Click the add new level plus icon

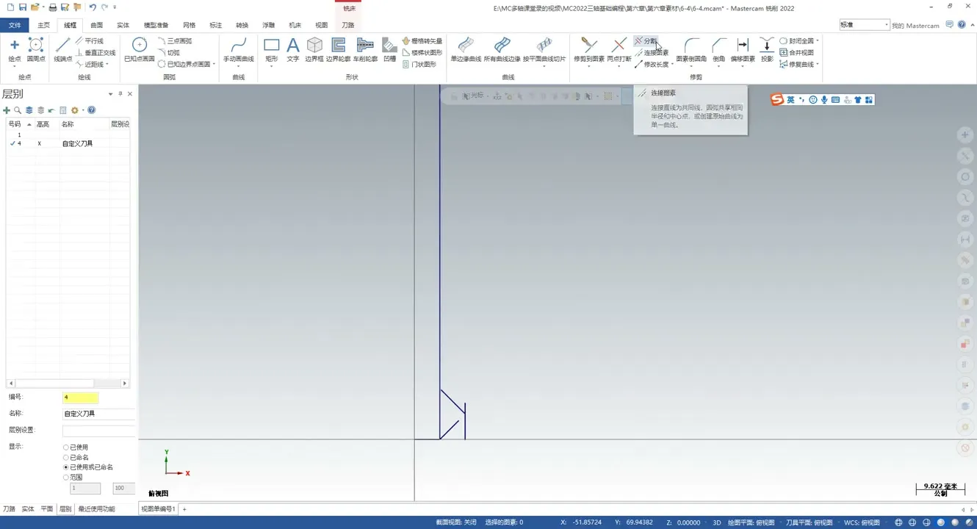[x=7, y=110]
